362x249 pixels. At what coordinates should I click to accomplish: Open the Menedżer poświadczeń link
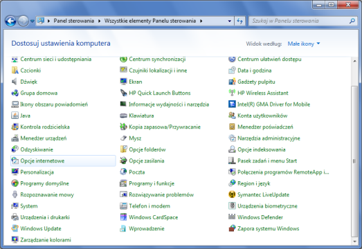[x=265, y=127]
